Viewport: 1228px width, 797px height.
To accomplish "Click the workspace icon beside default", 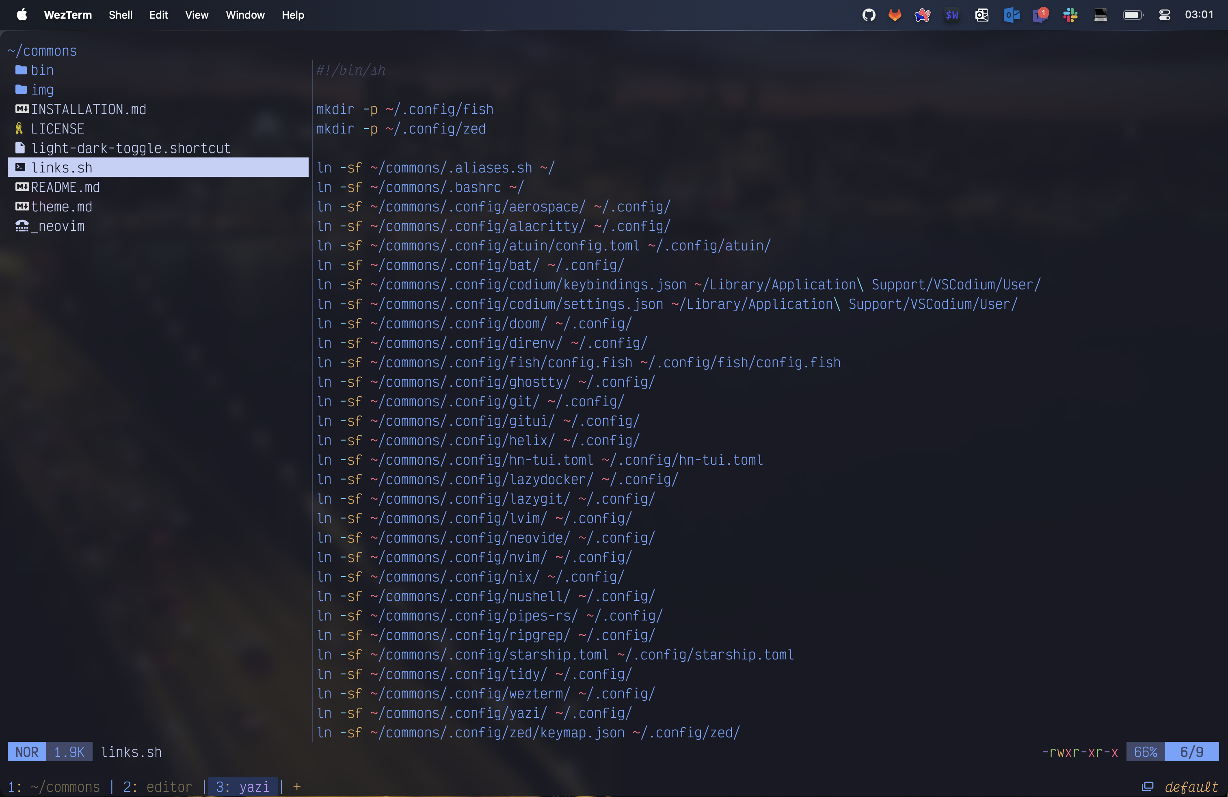I will pyautogui.click(x=1147, y=786).
